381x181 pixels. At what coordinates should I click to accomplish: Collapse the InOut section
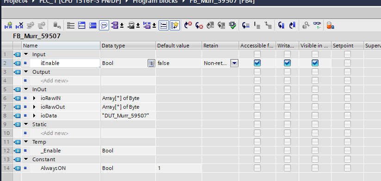26,89
